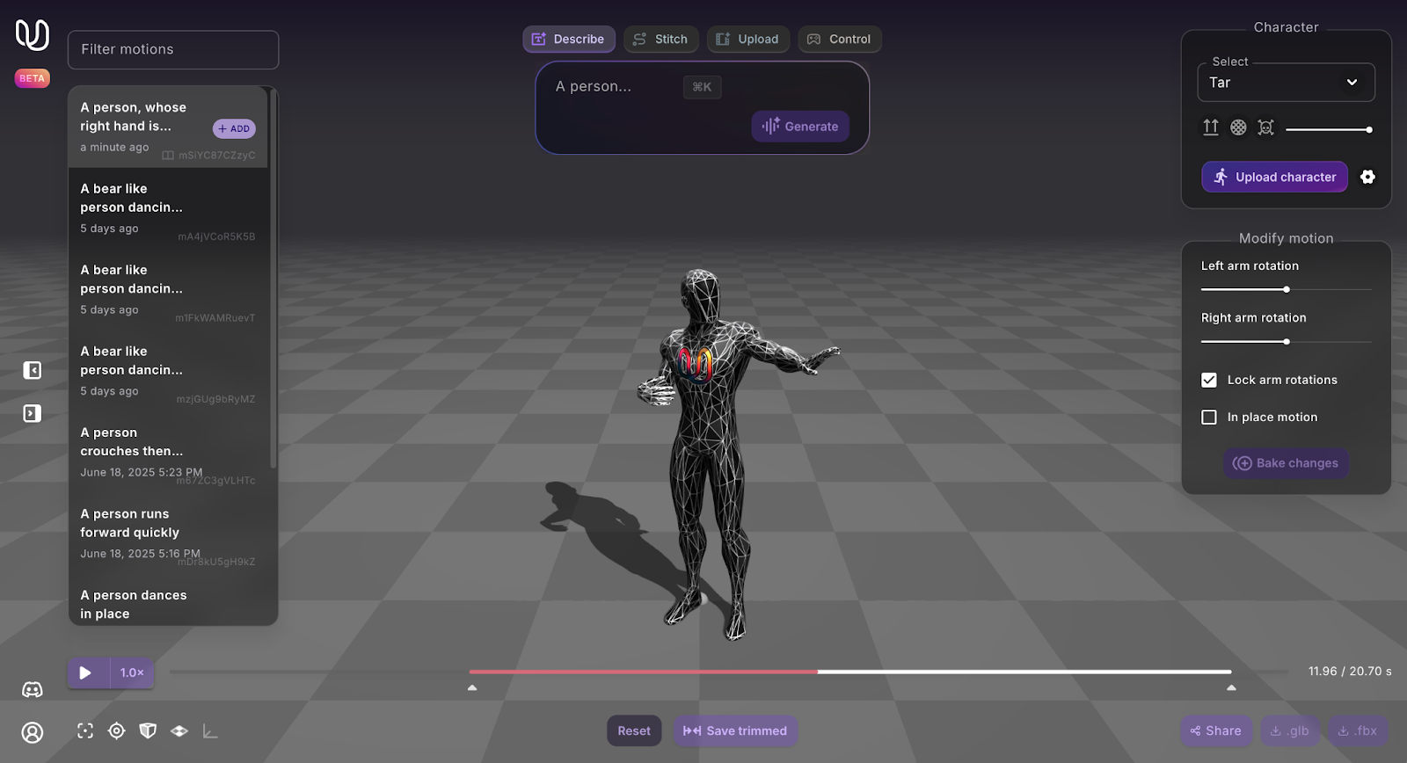Screen dimensions: 1407x763
Task: Click the 11.96 / 20.70 s time readout
Action: point(1350,671)
